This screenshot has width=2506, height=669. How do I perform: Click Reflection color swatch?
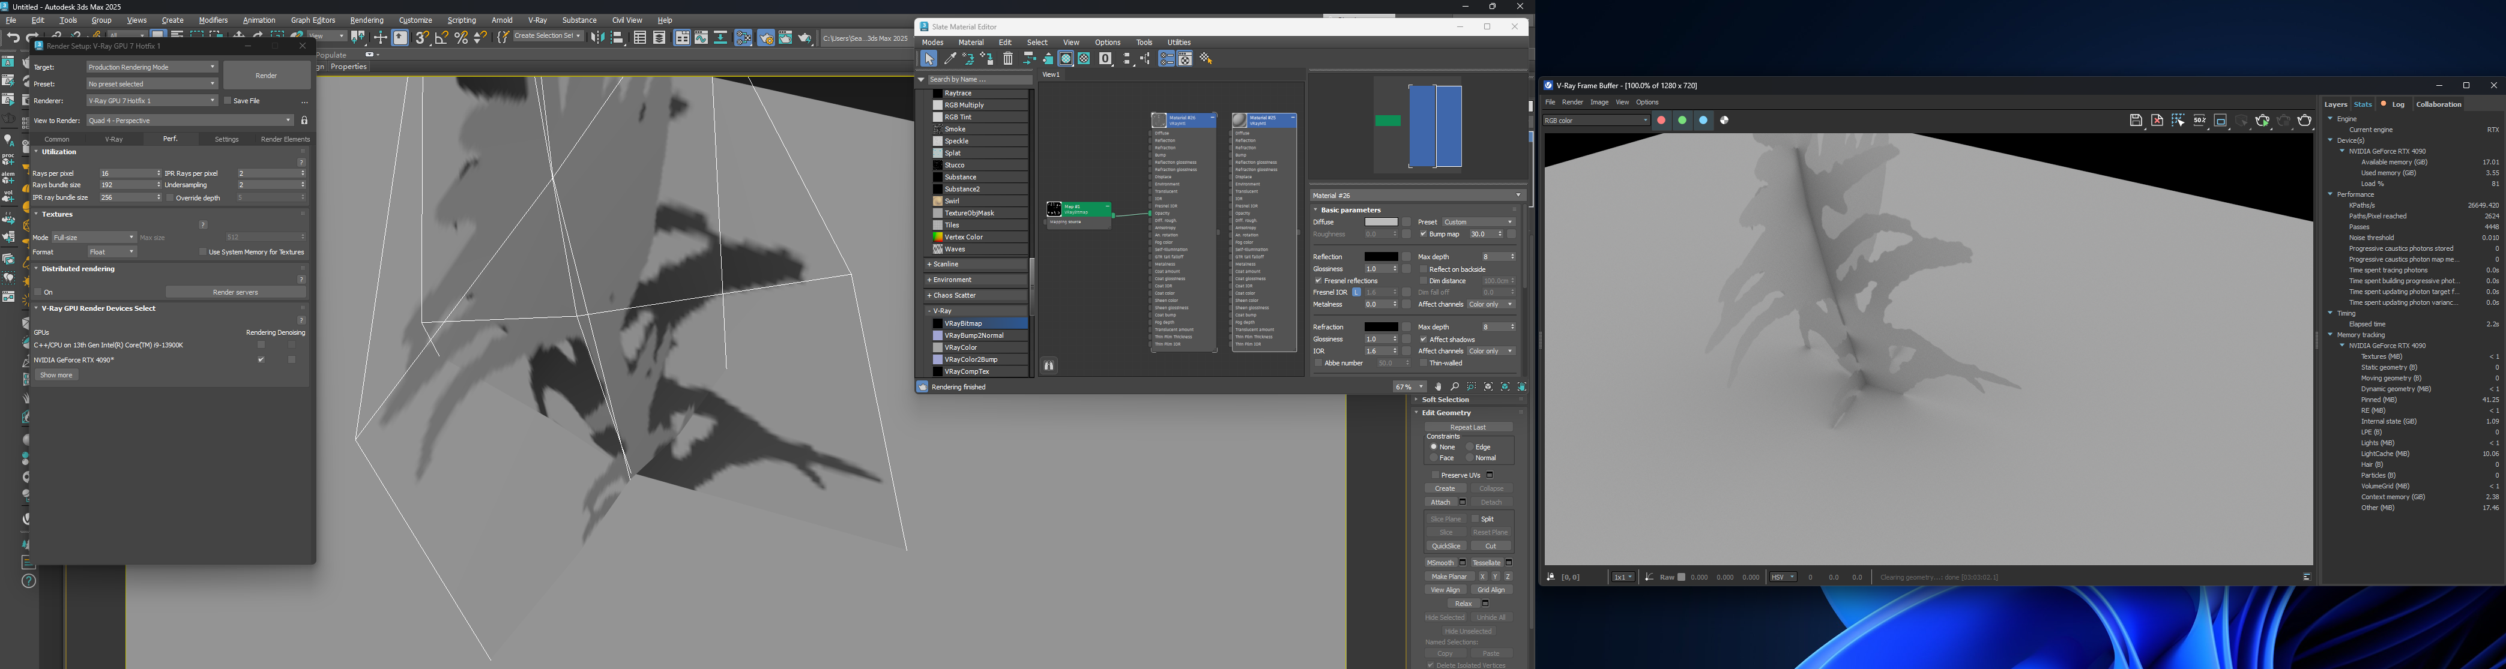click(x=1380, y=257)
